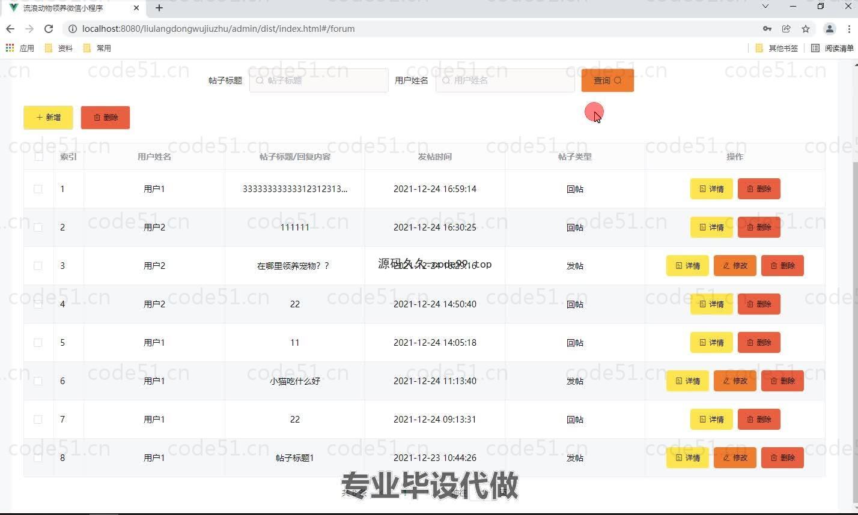The image size is (858, 515).
Task: Check the checkbox for row 2
Action: [38, 227]
